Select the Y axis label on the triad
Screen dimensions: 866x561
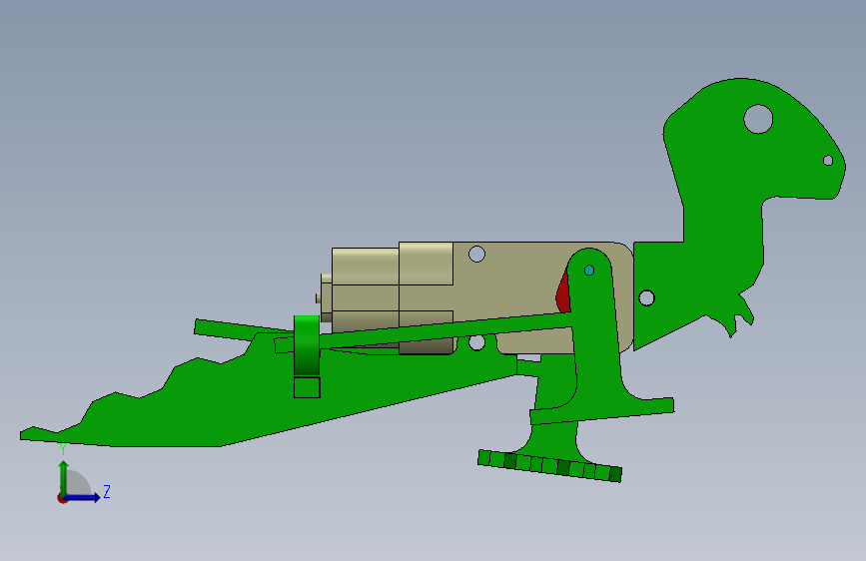(62, 450)
